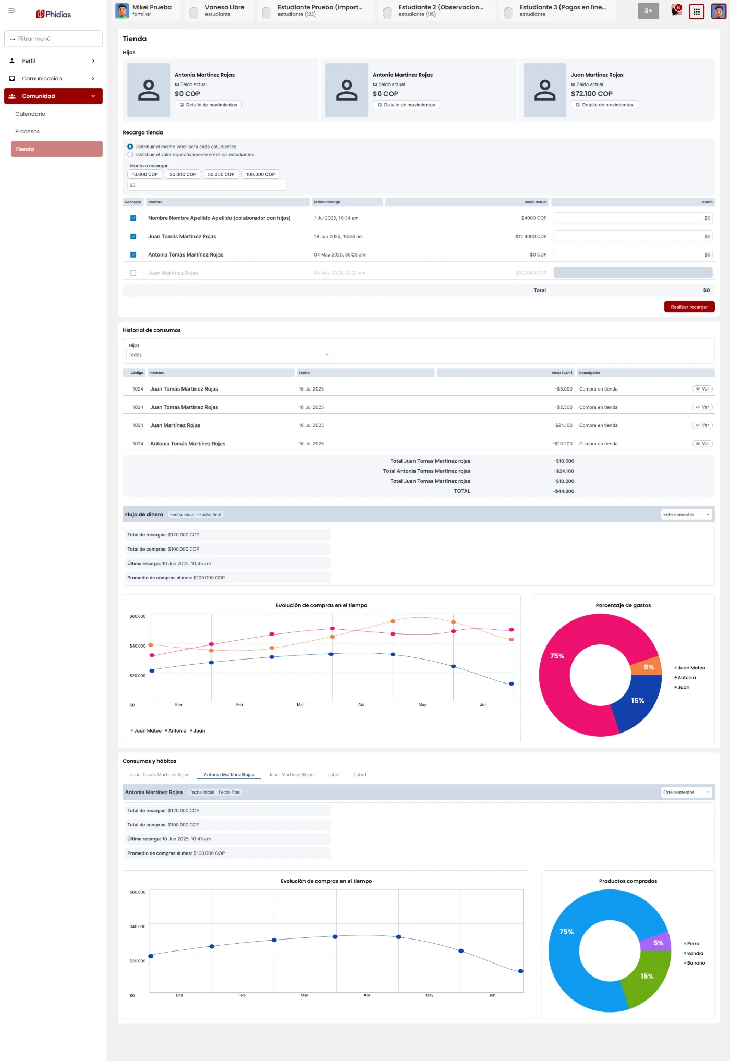Click the 15% green segment of Productos comprados

pos(647,976)
